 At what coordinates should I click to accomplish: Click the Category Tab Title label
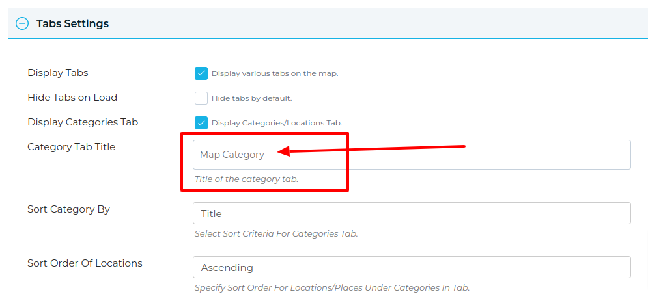click(x=71, y=147)
